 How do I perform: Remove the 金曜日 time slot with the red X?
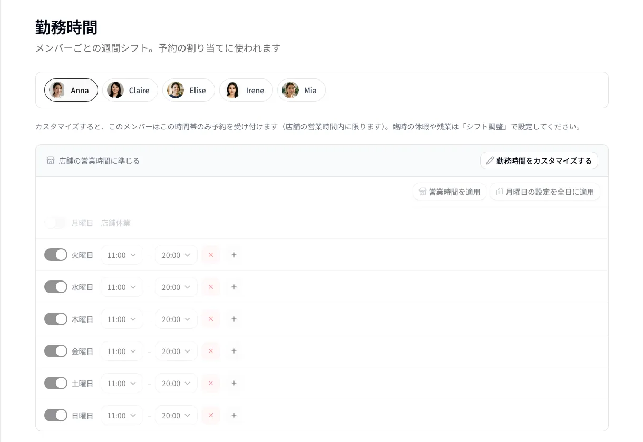click(x=211, y=351)
